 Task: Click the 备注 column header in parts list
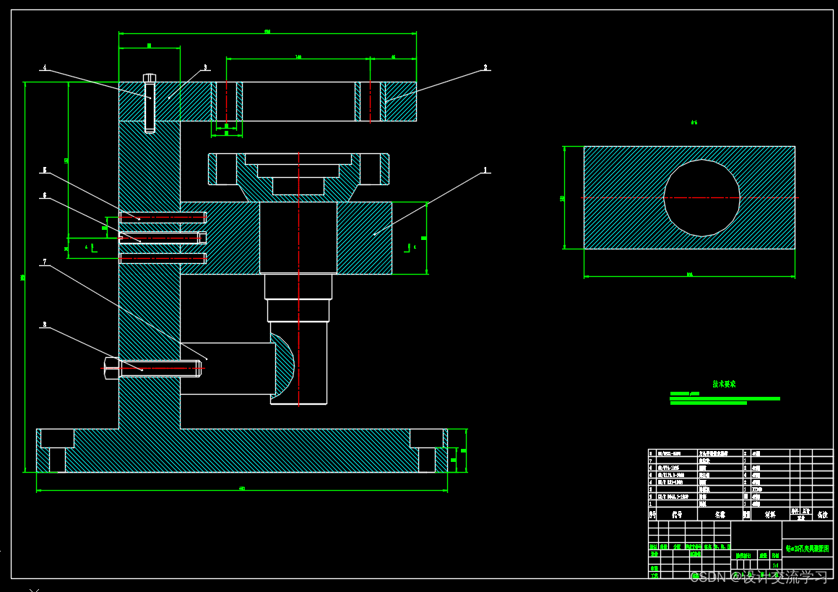click(823, 515)
